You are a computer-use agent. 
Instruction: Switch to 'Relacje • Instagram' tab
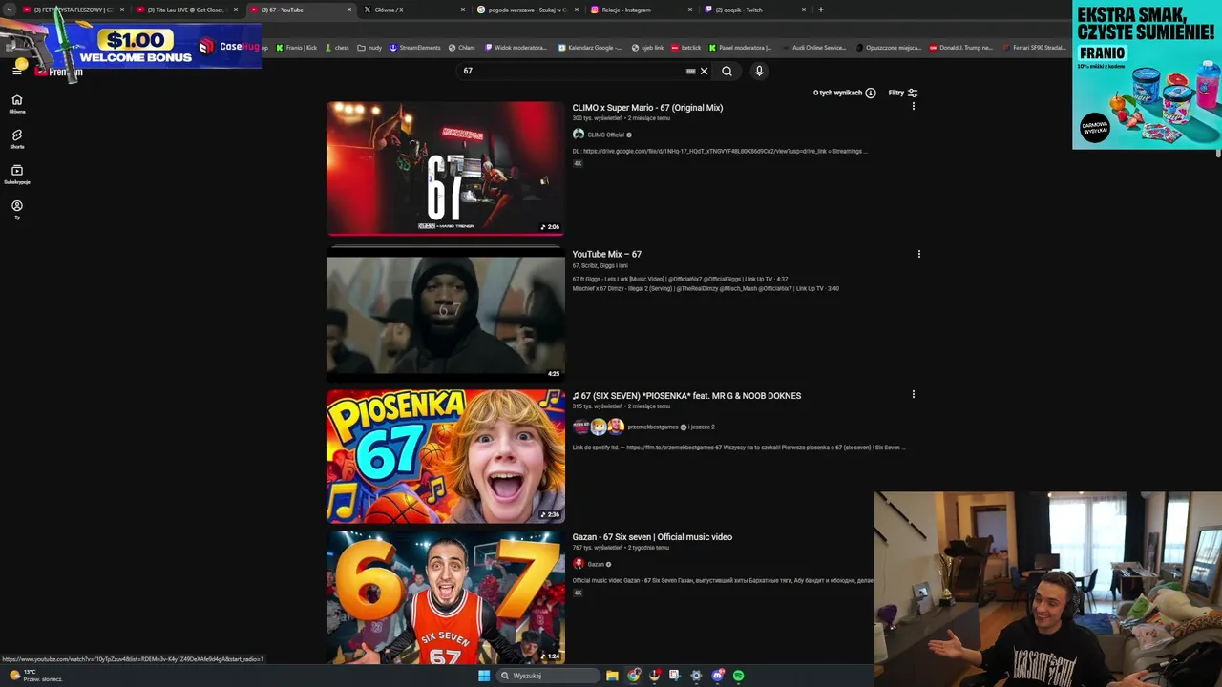[641, 10]
